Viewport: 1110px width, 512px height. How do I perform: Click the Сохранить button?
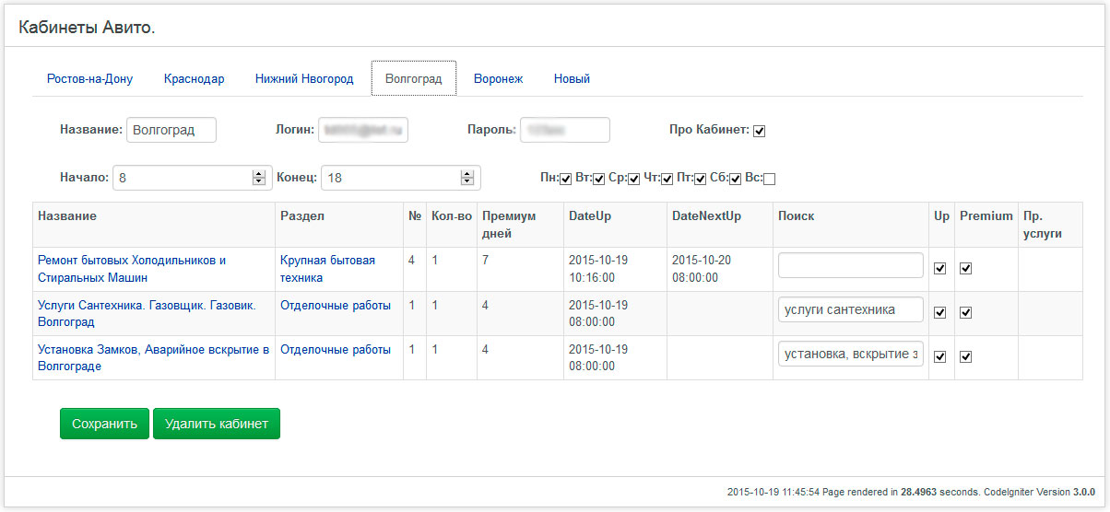click(104, 425)
